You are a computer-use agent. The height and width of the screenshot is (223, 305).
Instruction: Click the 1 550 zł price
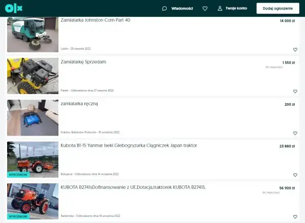288,62
